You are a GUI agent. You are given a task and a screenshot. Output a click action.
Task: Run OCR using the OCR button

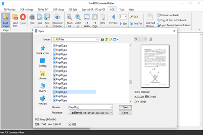click(134, 16)
